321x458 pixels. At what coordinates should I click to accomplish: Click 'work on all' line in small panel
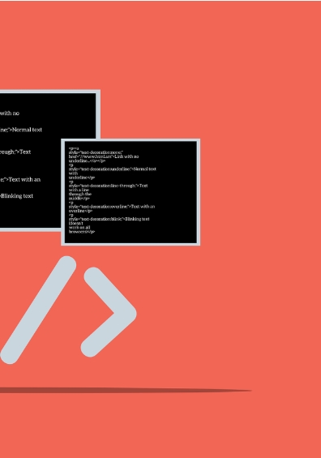(79, 228)
